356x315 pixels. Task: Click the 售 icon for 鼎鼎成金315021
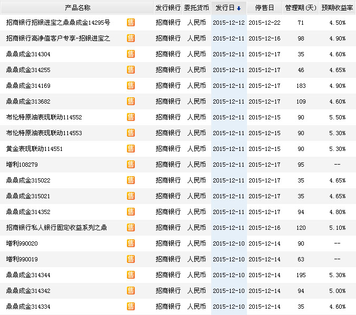131,196
